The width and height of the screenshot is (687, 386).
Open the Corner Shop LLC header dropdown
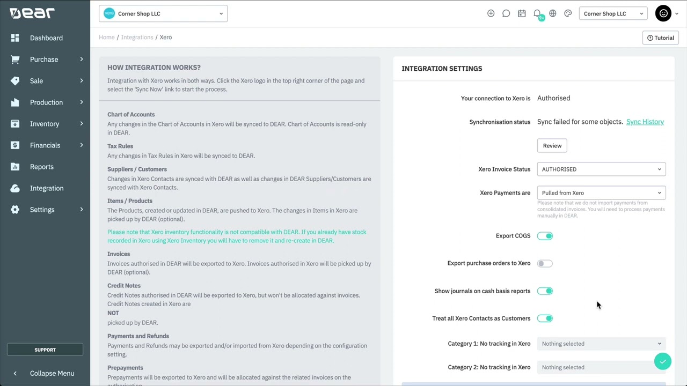pos(613,13)
